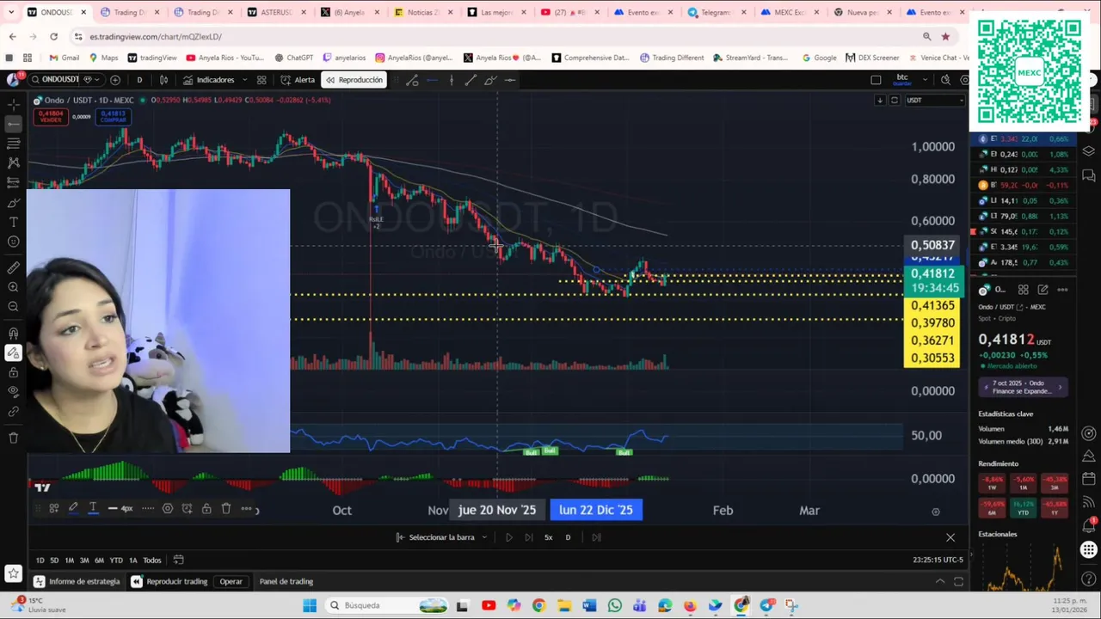Viewport: 1101px width, 619px height.
Task: Change the D interval in the top toolbar
Action: point(139,80)
